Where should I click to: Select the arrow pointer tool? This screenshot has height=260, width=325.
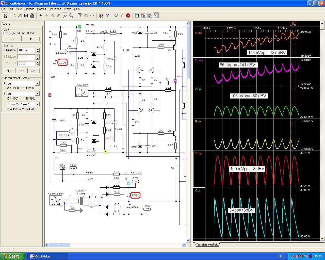pos(40,15)
